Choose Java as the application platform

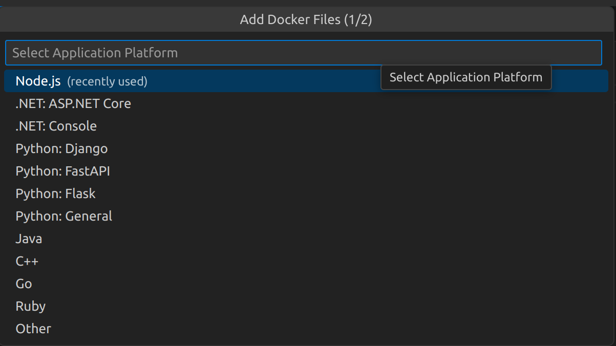[x=29, y=239]
